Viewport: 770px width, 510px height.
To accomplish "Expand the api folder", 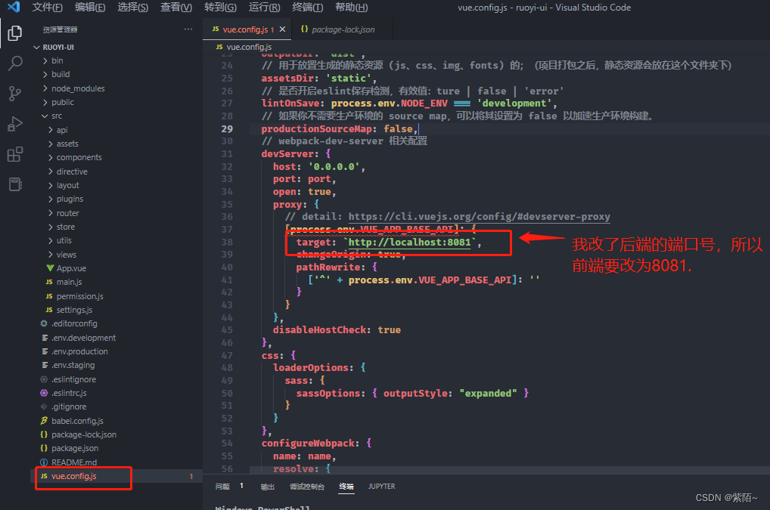I will point(50,130).
